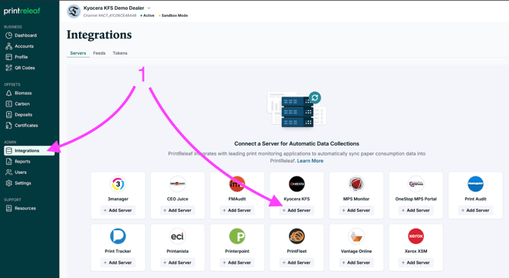Add Server for Print Tracker
509x278 pixels.
(x=118, y=263)
